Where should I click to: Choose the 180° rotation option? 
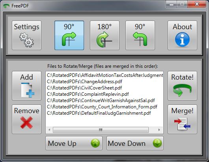click(x=104, y=35)
